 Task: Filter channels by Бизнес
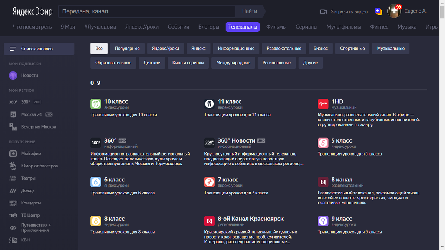tap(320, 49)
